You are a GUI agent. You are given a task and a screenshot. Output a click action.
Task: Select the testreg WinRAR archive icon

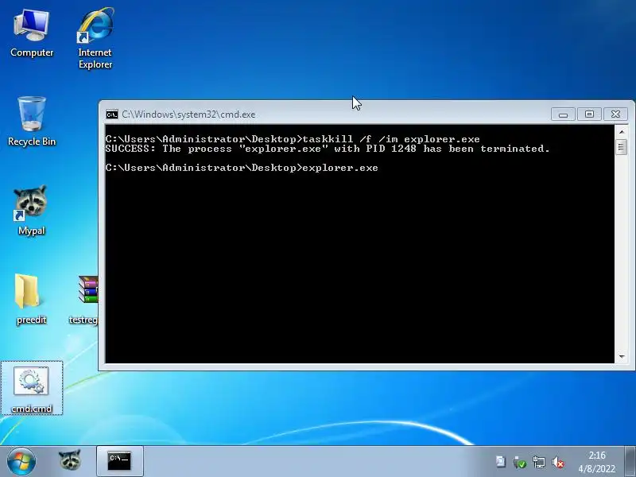[84, 300]
